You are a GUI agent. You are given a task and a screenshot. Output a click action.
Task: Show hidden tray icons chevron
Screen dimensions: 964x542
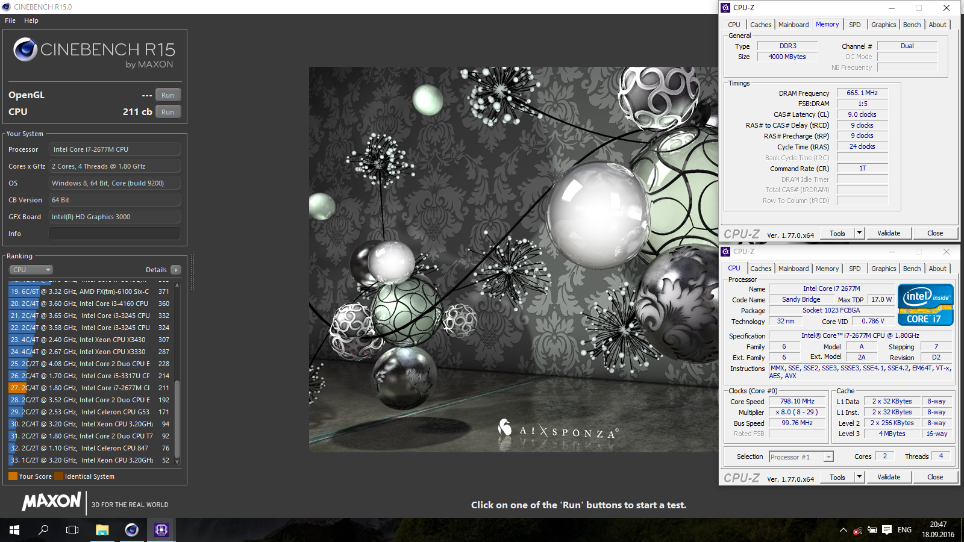pos(843,530)
